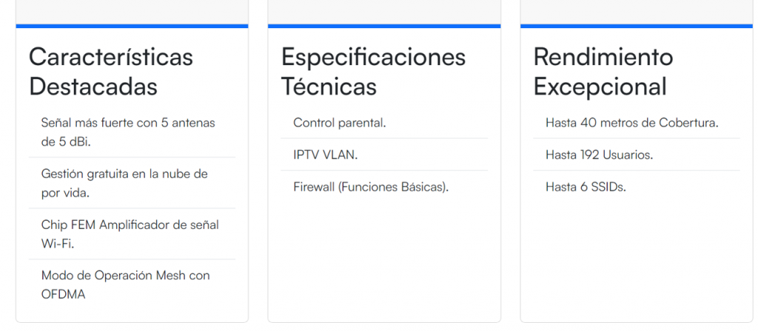Select 'Gestión gratuita en la nube' item
Image resolution: width=758 pixels, height=331 pixels.
pos(124,174)
